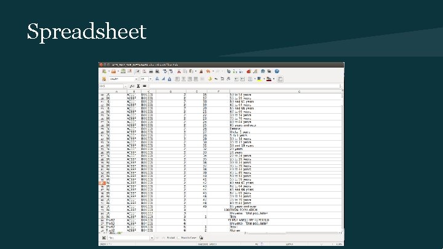Save the current spreadsheet

pos(123,71)
